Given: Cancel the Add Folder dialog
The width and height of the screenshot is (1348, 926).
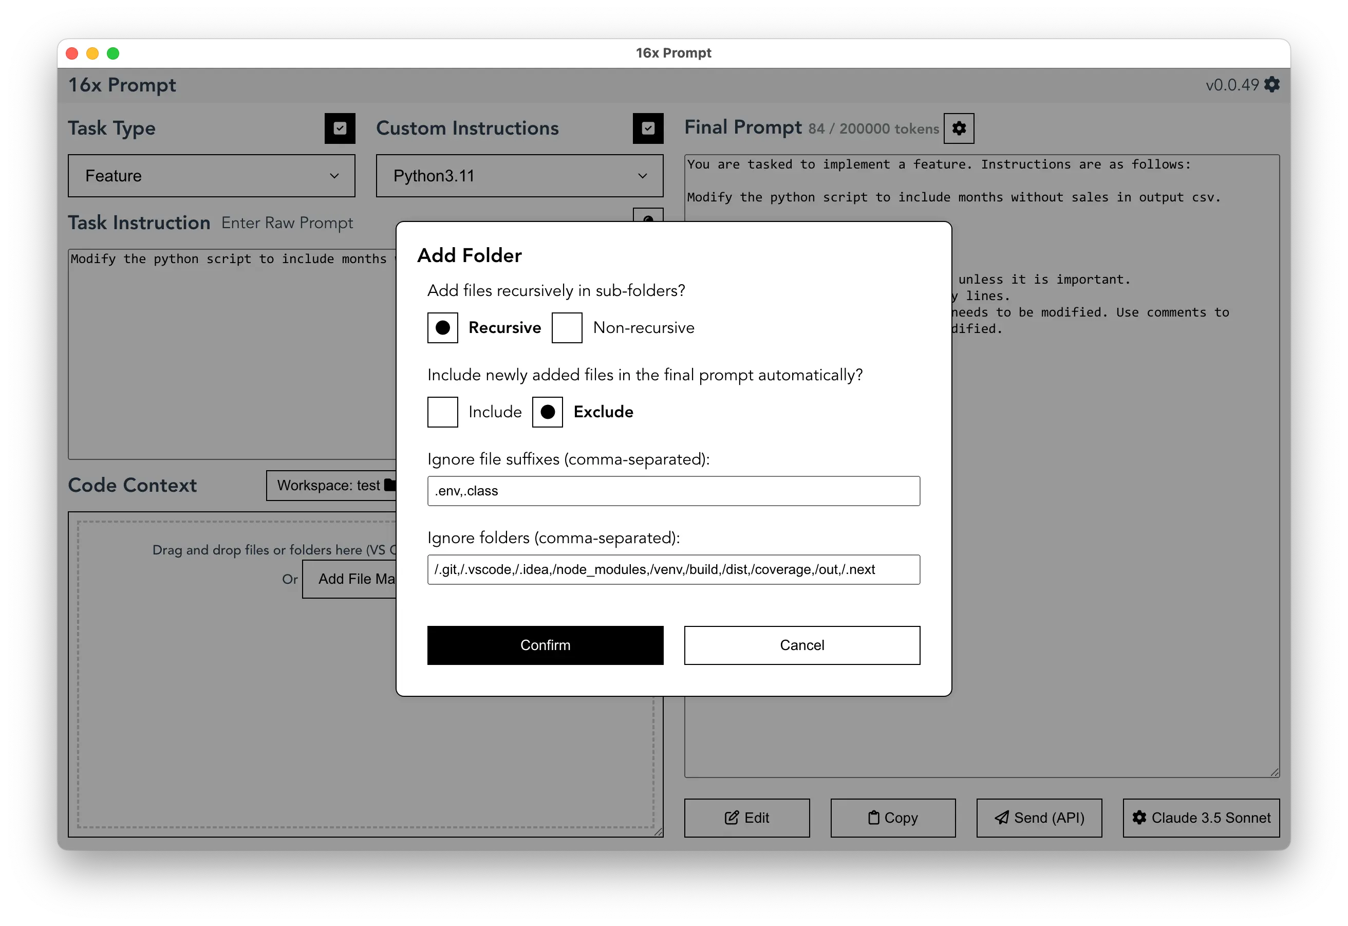Looking at the screenshot, I should tap(801, 645).
